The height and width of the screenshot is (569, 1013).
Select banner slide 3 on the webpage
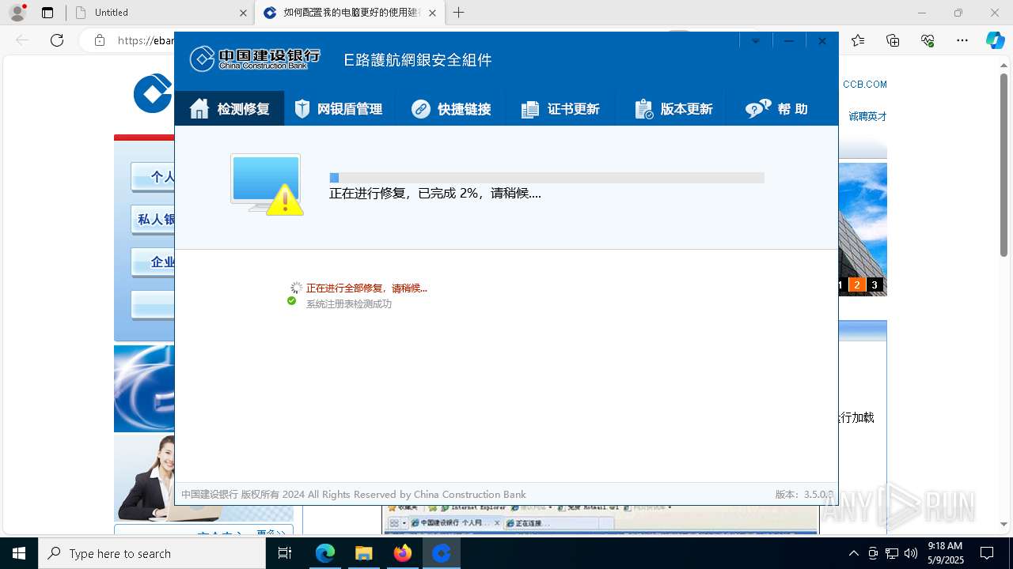click(x=875, y=284)
